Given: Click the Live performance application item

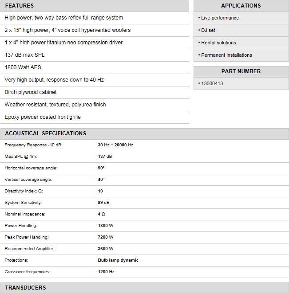Looking at the screenshot, I should click(220, 18).
